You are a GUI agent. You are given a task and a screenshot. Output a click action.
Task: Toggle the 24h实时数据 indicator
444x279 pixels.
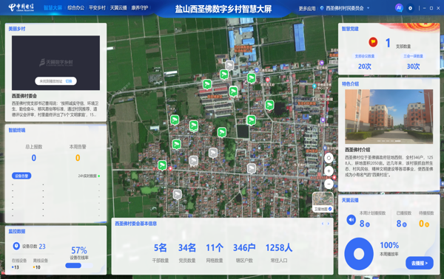99,176
